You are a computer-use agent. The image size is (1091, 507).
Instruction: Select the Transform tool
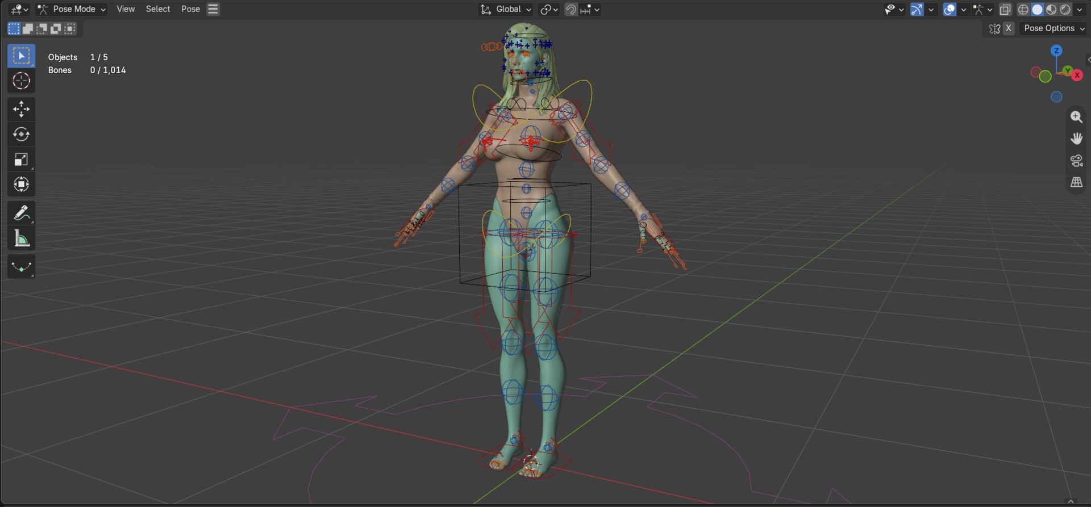[21, 185]
